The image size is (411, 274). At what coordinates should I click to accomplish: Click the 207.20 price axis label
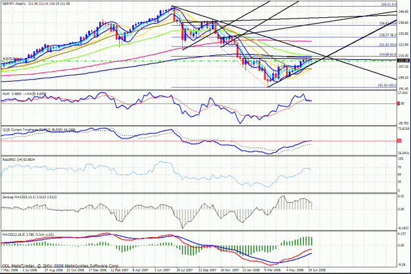(403, 67)
